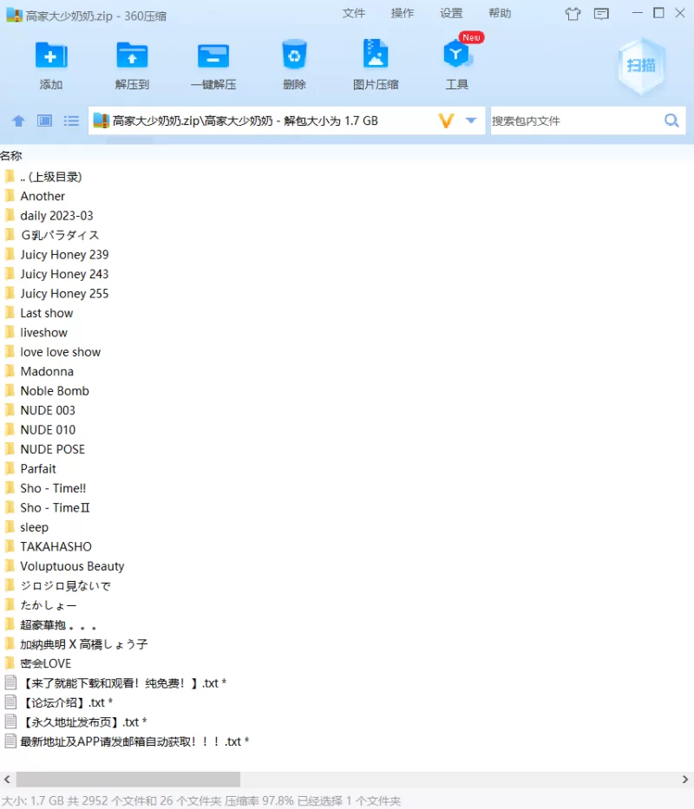Select the G乳パラダイス folder
Screen dimensions: 694x809
(59, 235)
